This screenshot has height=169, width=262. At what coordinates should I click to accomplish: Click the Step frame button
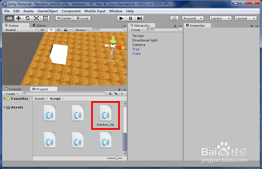tap(139, 18)
